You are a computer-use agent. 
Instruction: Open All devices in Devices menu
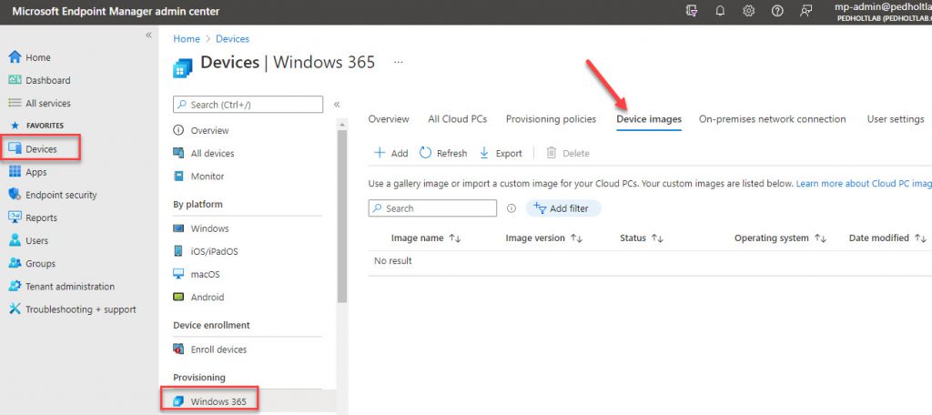212,154
